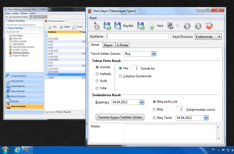Expand the Tercih Edilen Zaman combo box

[x=154, y=54]
